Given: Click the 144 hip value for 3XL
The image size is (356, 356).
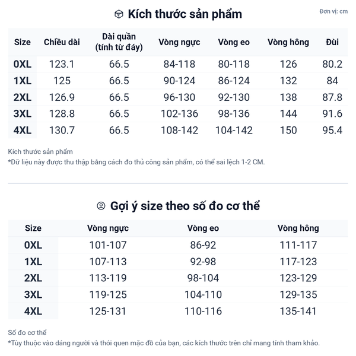Looking at the screenshot, I should pos(288,114).
